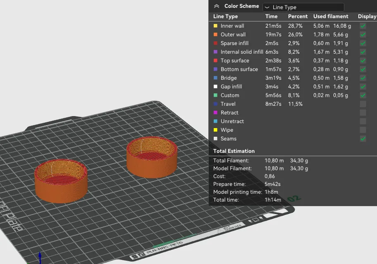Click the Cost value 0,86
Image resolution: width=377 pixels, height=264 pixels.
[270, 176]
